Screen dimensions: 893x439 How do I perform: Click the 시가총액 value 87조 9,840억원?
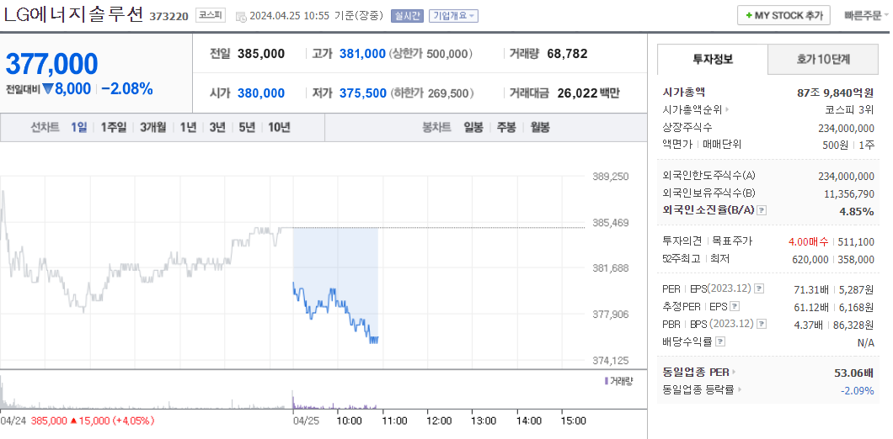[x=836, y=93]
